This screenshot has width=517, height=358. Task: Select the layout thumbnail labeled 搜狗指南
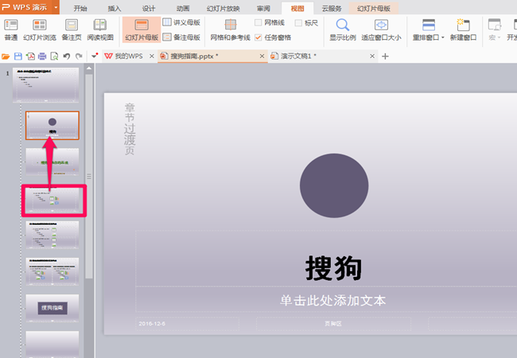click(x=52, y=308)
